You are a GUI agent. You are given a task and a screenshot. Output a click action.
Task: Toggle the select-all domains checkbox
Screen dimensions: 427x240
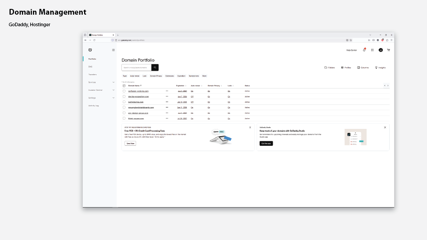click(124, 85)
